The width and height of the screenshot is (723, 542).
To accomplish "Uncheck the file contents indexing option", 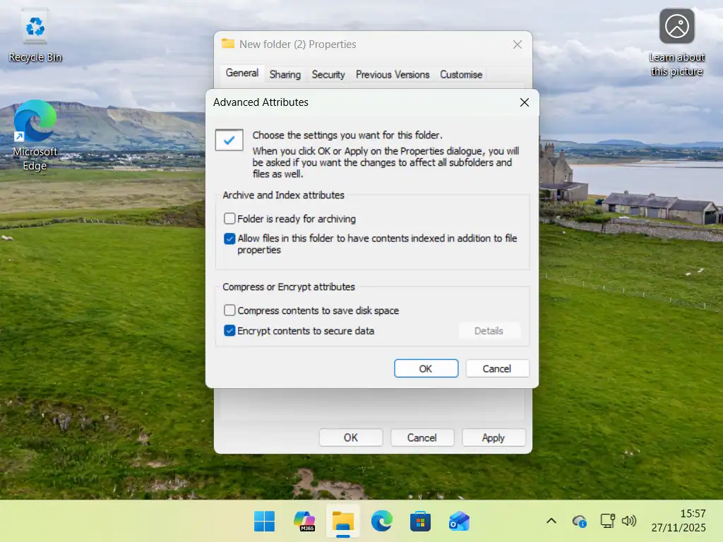I will point(229,239).
